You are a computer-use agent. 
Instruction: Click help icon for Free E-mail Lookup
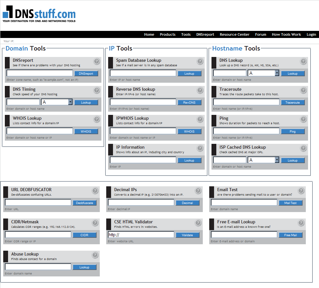(x=301, y=223)
